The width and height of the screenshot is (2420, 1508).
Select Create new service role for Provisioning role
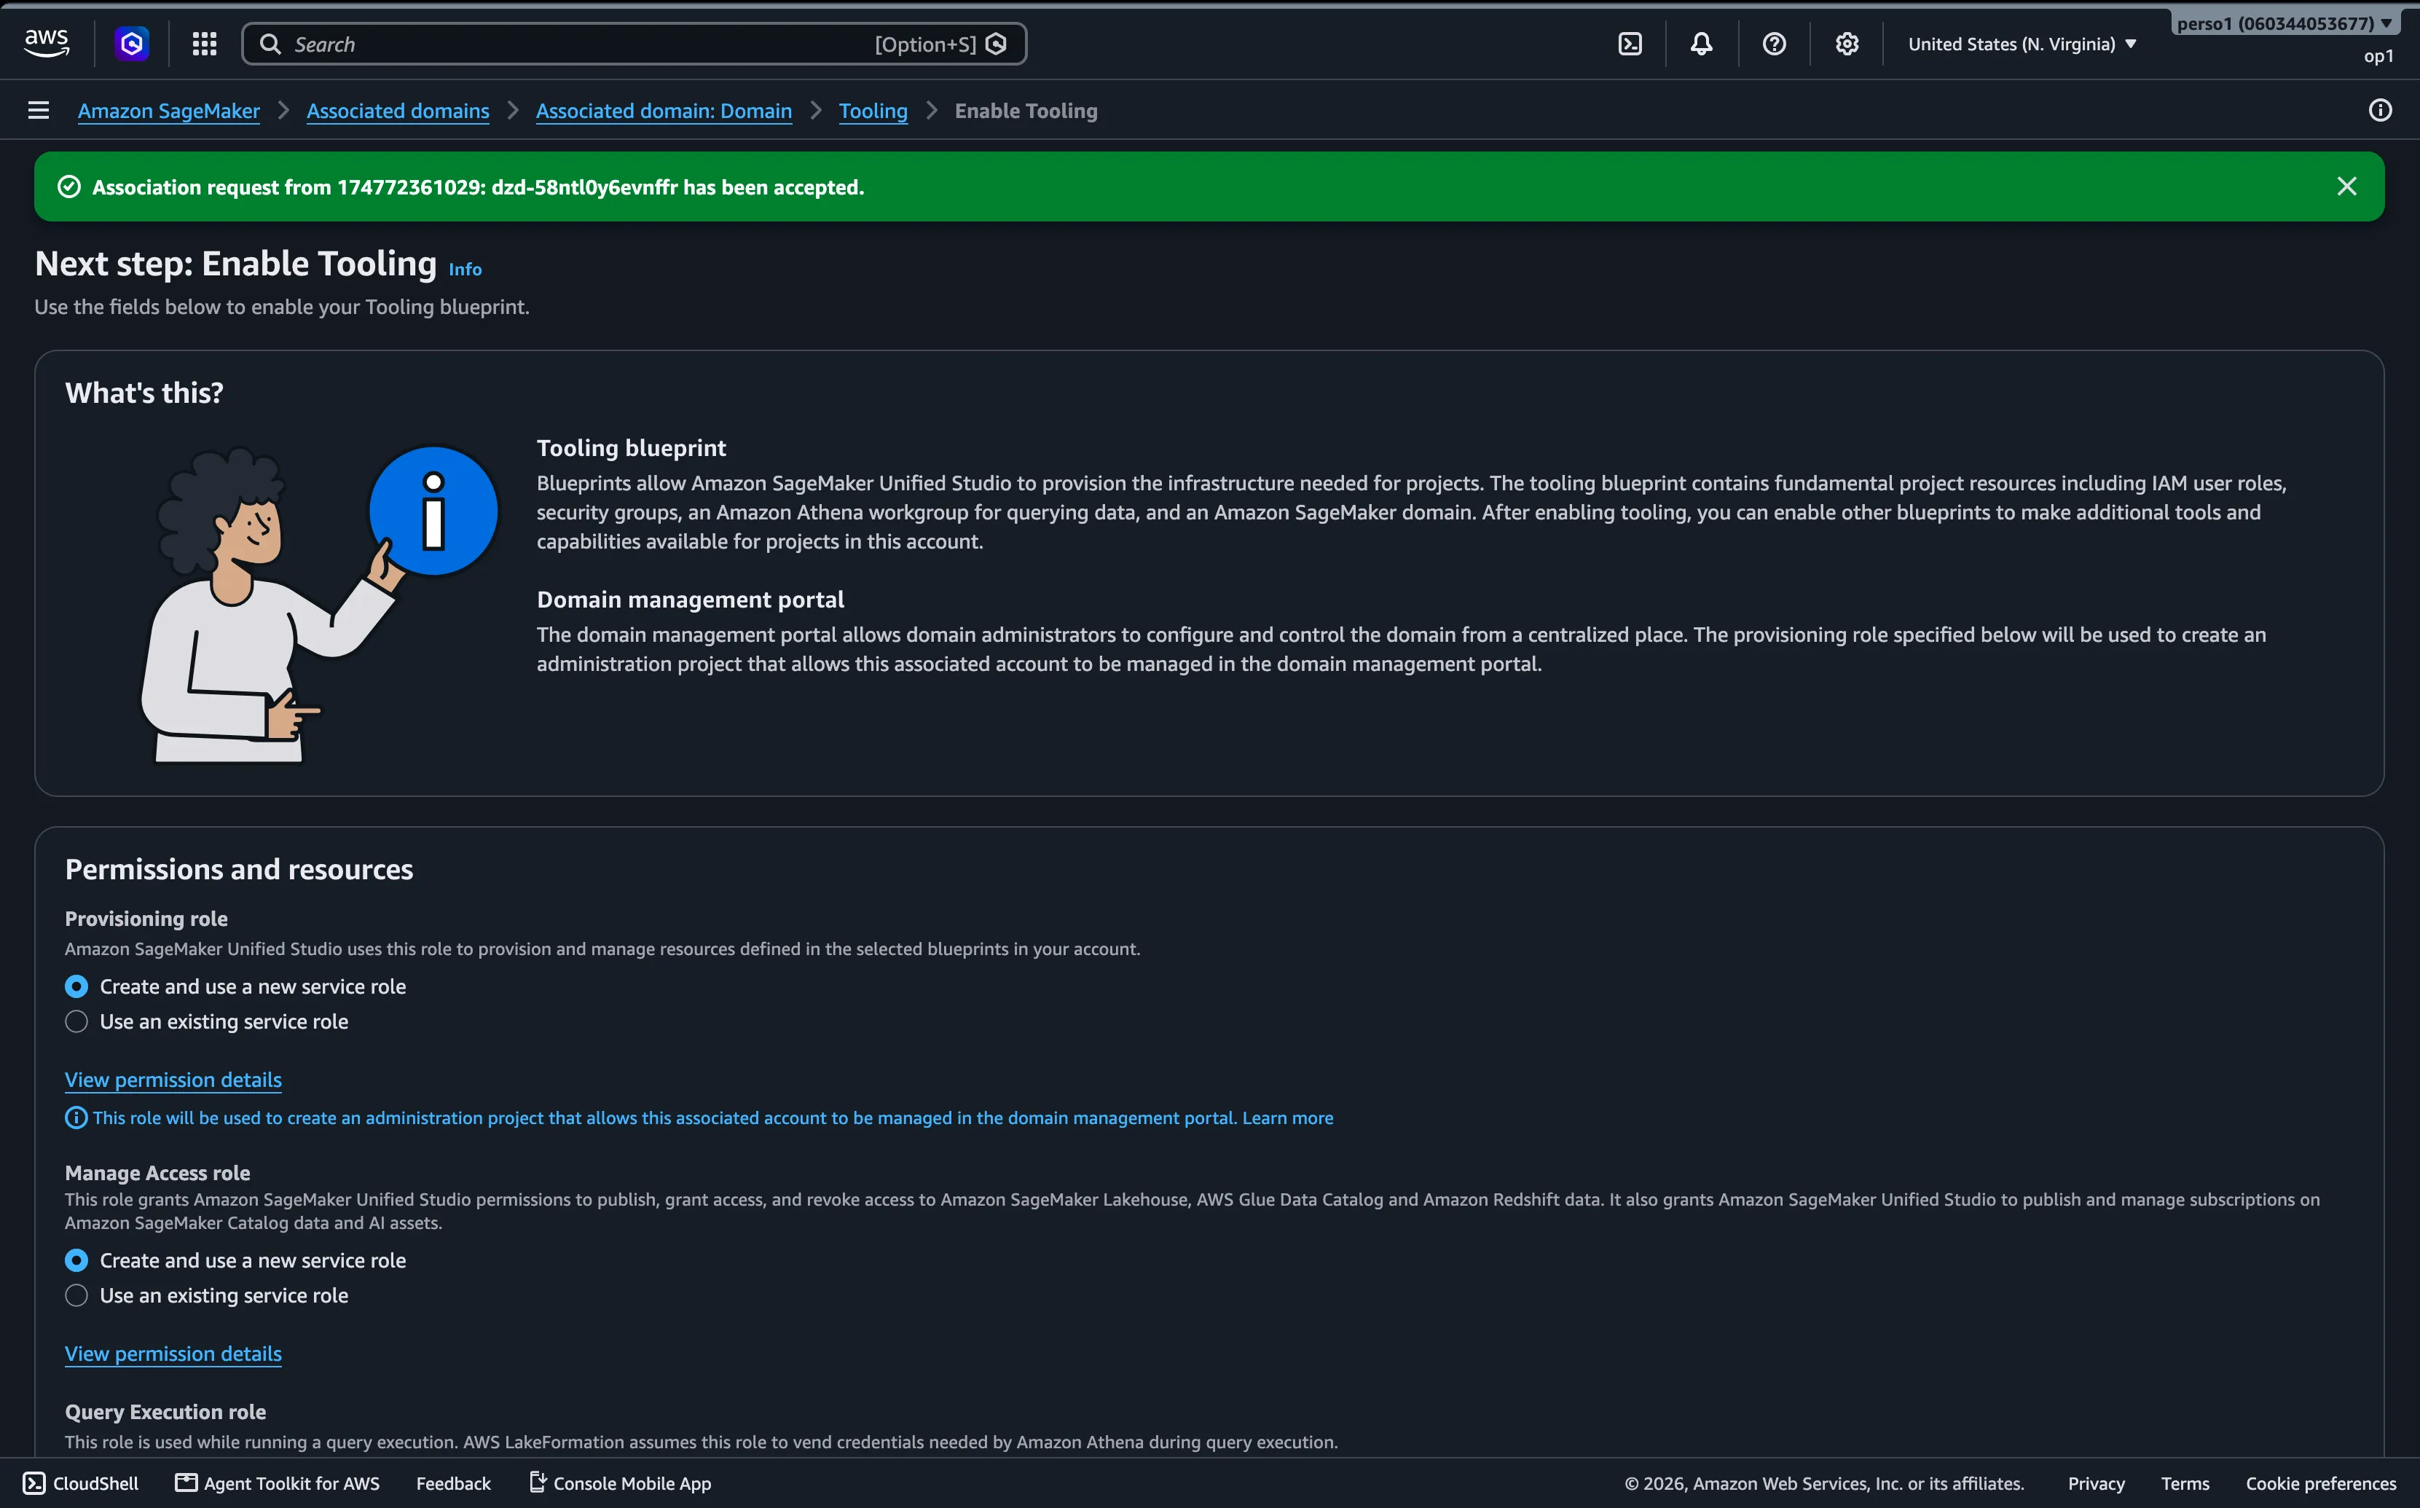[x=76, y=986]
